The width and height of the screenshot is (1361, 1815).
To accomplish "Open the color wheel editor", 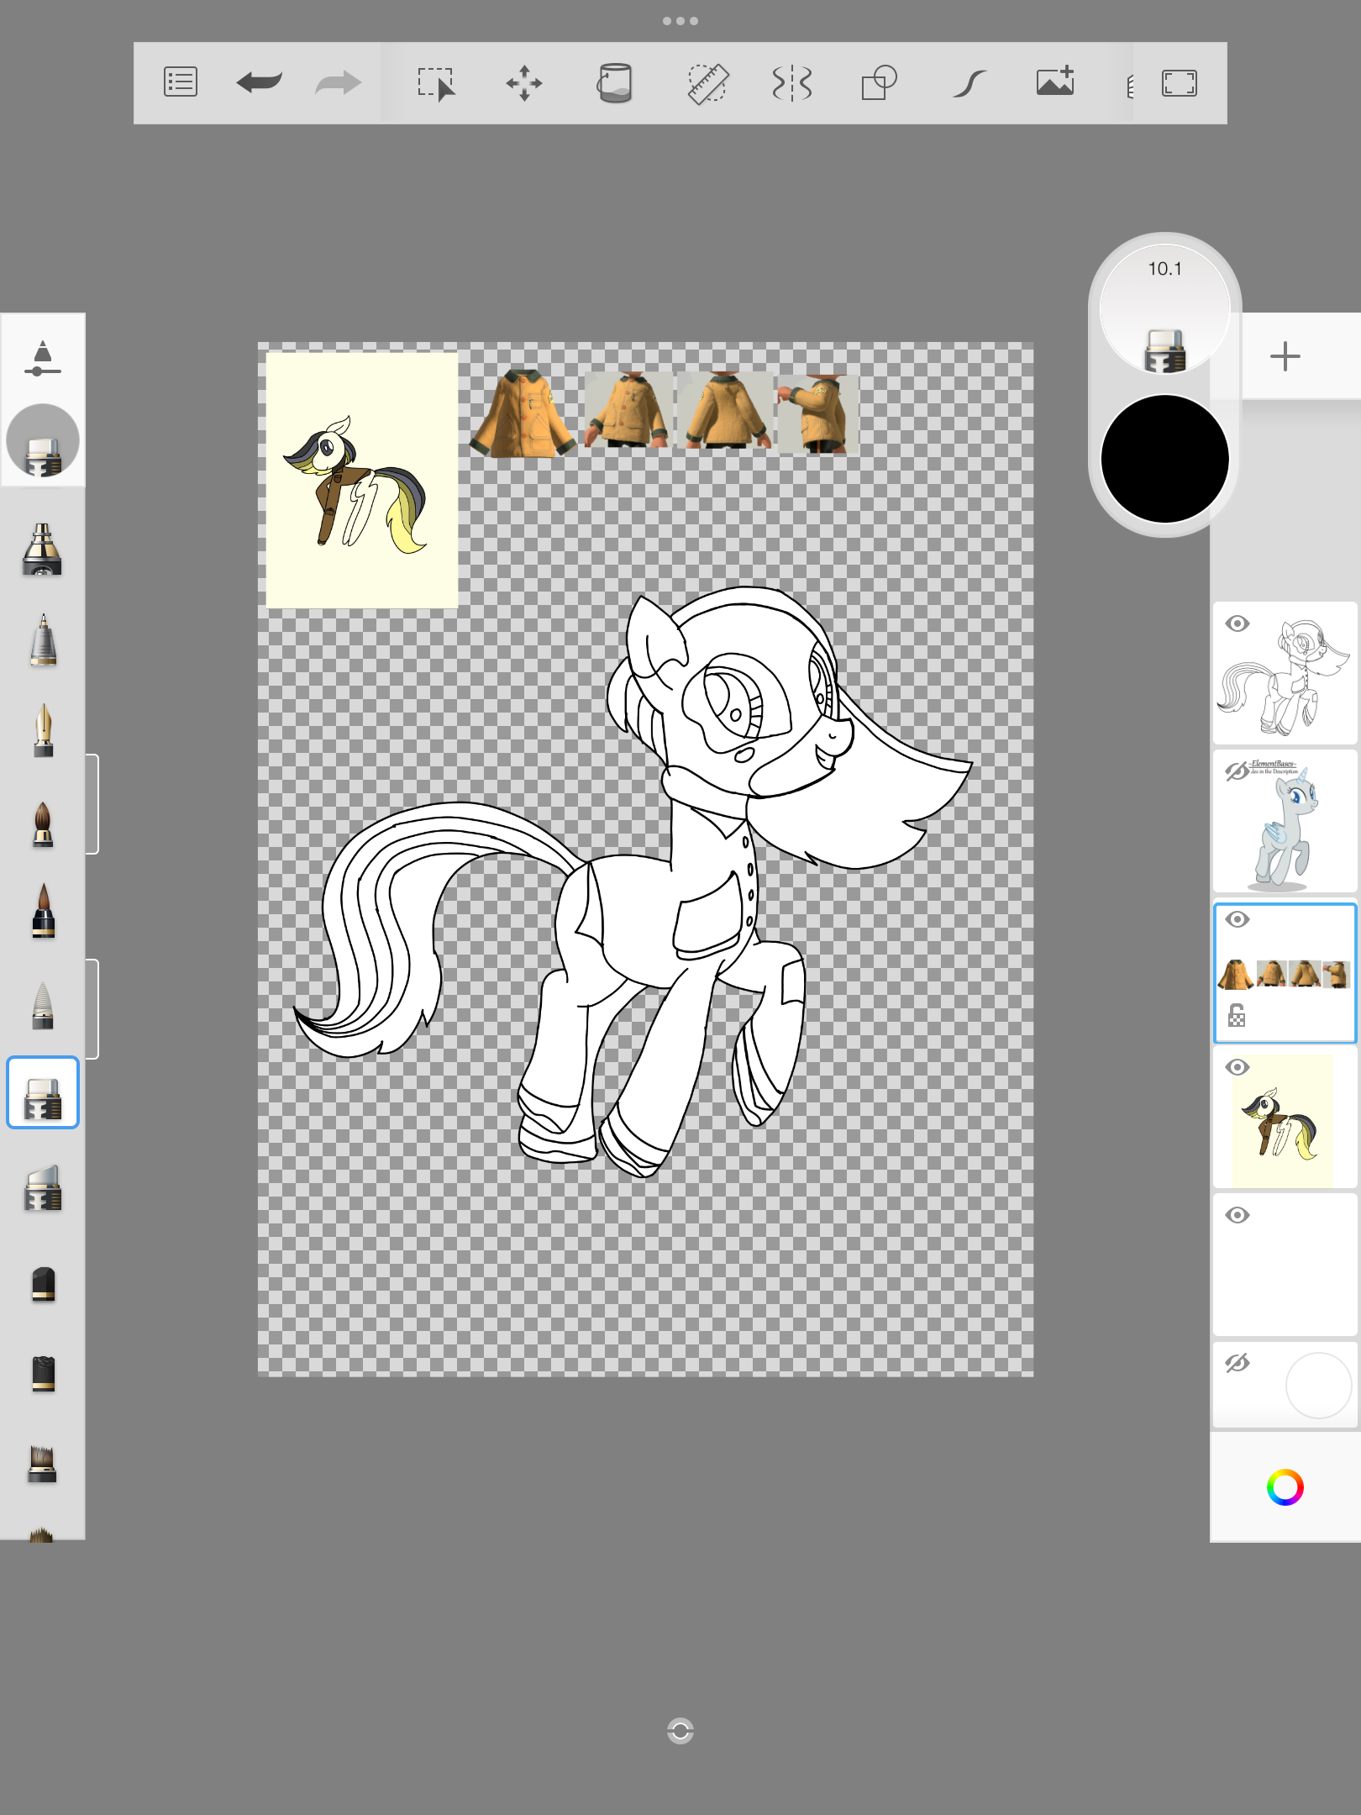I will 1285,1487.
